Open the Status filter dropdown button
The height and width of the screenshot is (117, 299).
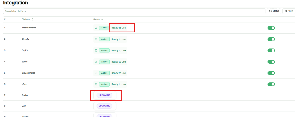pyautogui.click(x=274, y=11)
